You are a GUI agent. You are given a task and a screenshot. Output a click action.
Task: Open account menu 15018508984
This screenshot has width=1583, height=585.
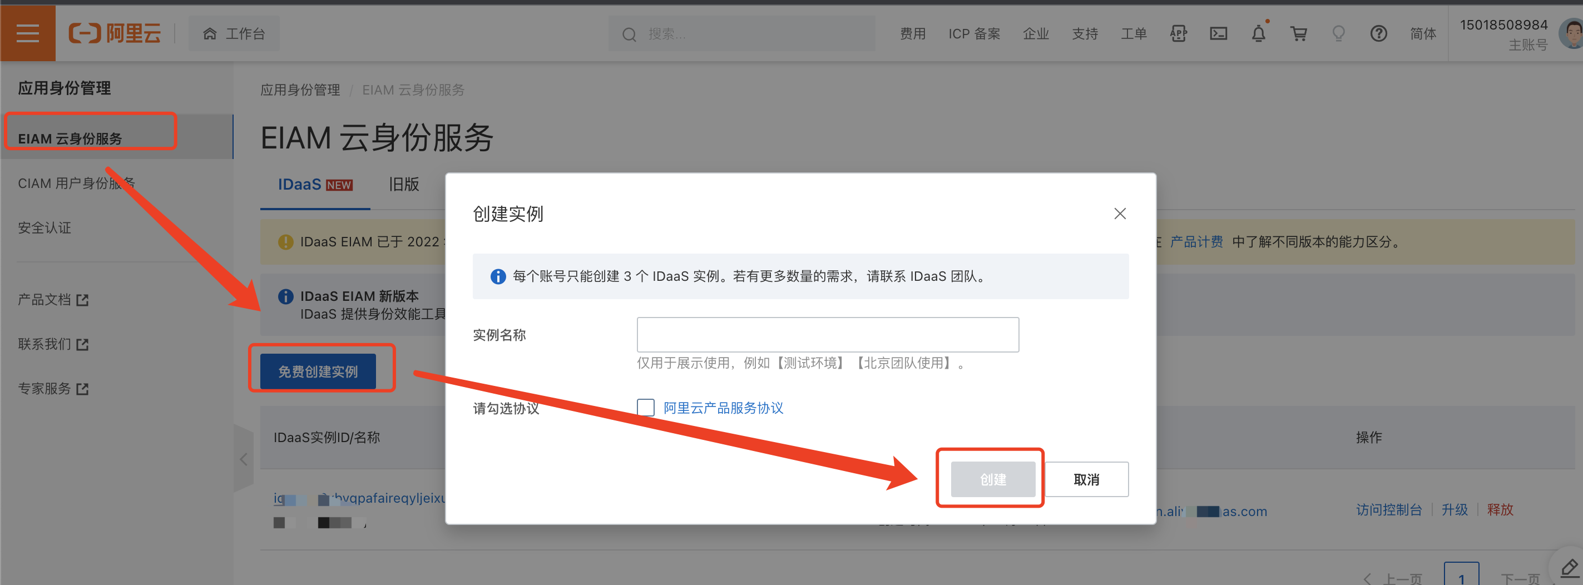(x=1503, y=25)
